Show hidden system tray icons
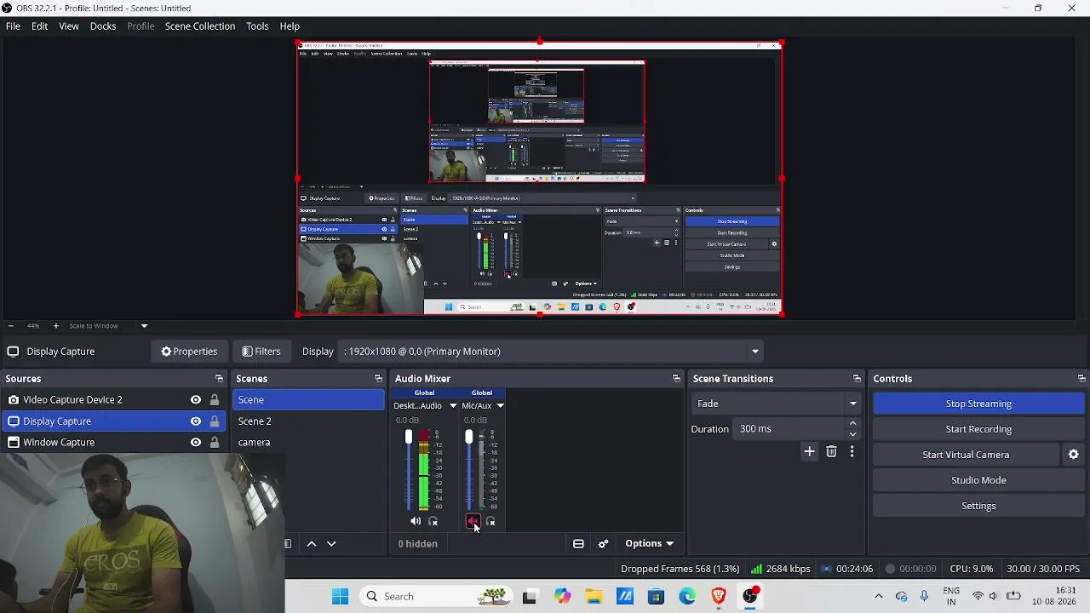1090x613 pixels. tap(879, 596)
